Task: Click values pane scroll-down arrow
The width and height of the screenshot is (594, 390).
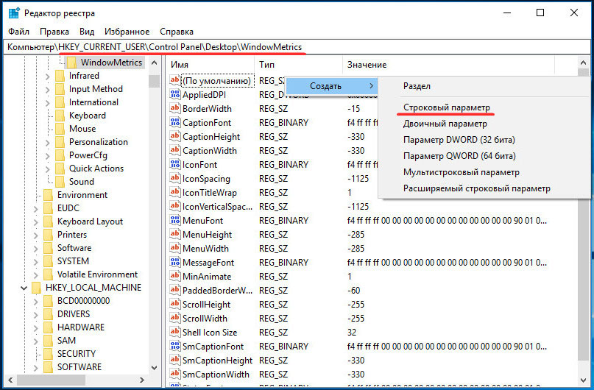Action: pyautogui.click(x=584, y=380)
